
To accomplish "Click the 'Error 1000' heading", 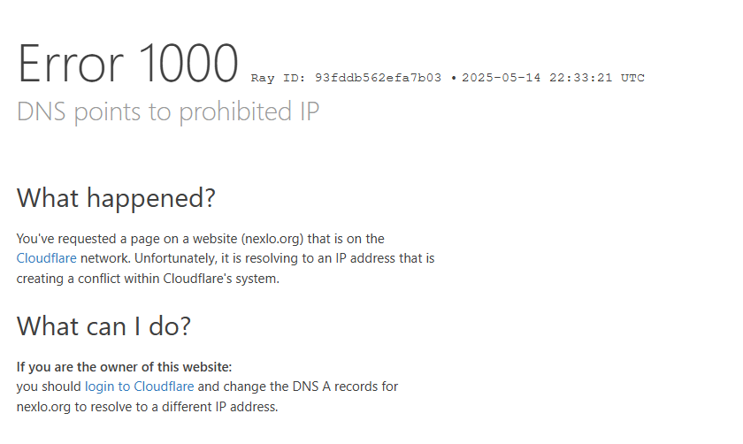I will click(x=127, y=64).
